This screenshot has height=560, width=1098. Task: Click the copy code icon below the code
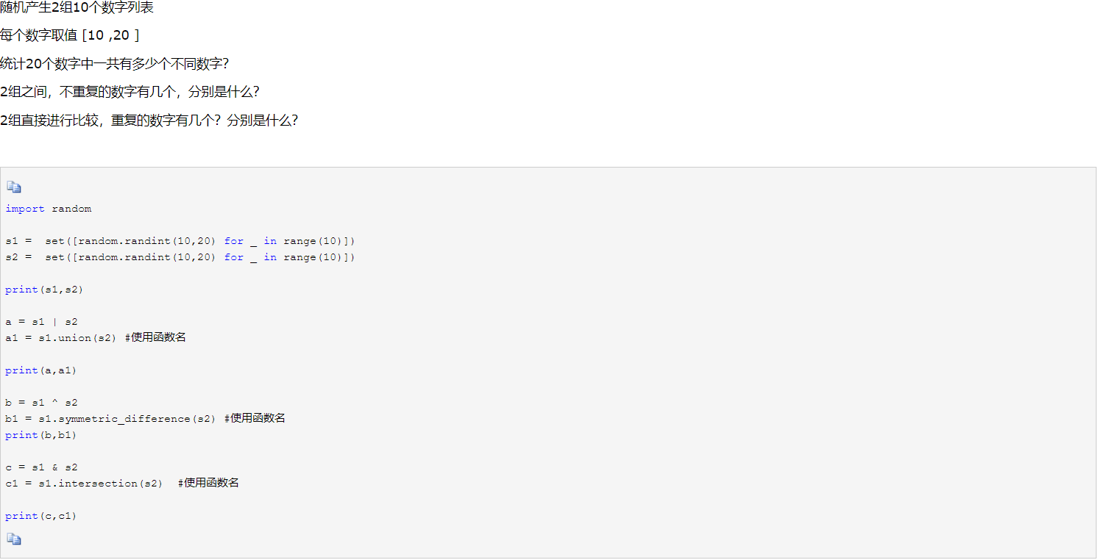14,539
